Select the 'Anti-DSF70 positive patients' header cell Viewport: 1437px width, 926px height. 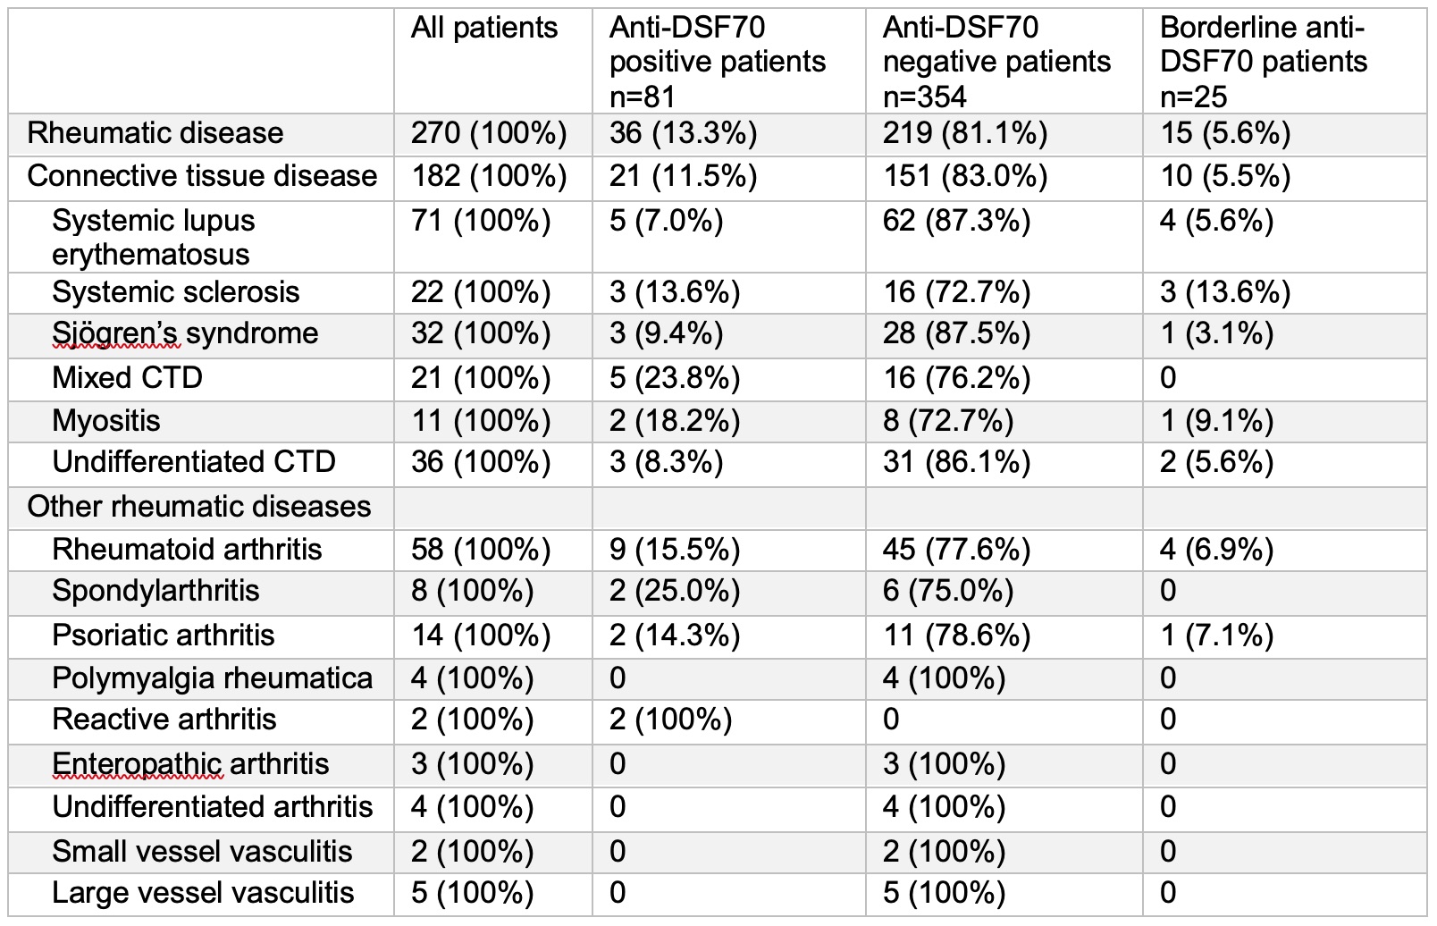click(x=717, y=62)
